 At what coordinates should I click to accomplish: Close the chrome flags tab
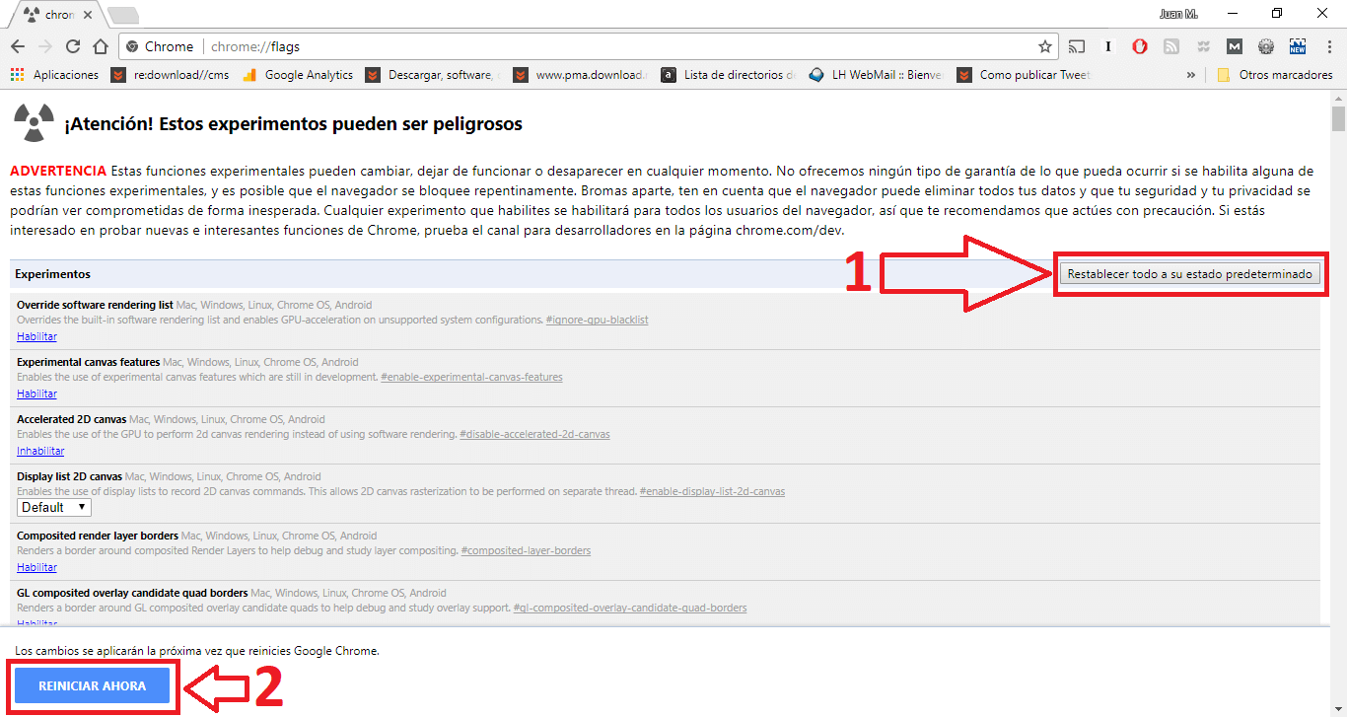point(88,16)
